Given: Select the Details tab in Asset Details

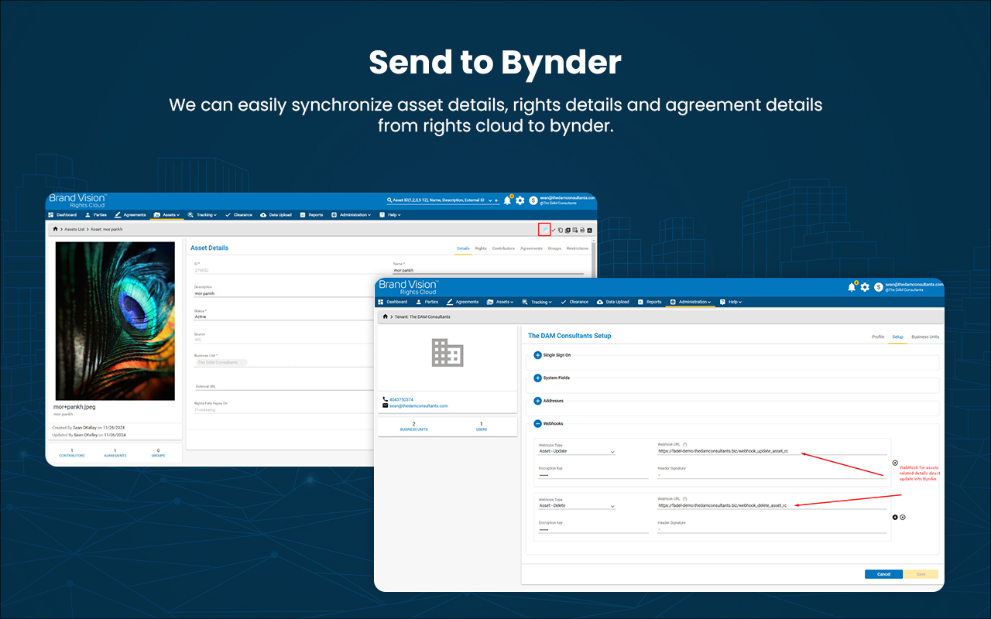Looking at the screenshot, I should click(463, 248).
